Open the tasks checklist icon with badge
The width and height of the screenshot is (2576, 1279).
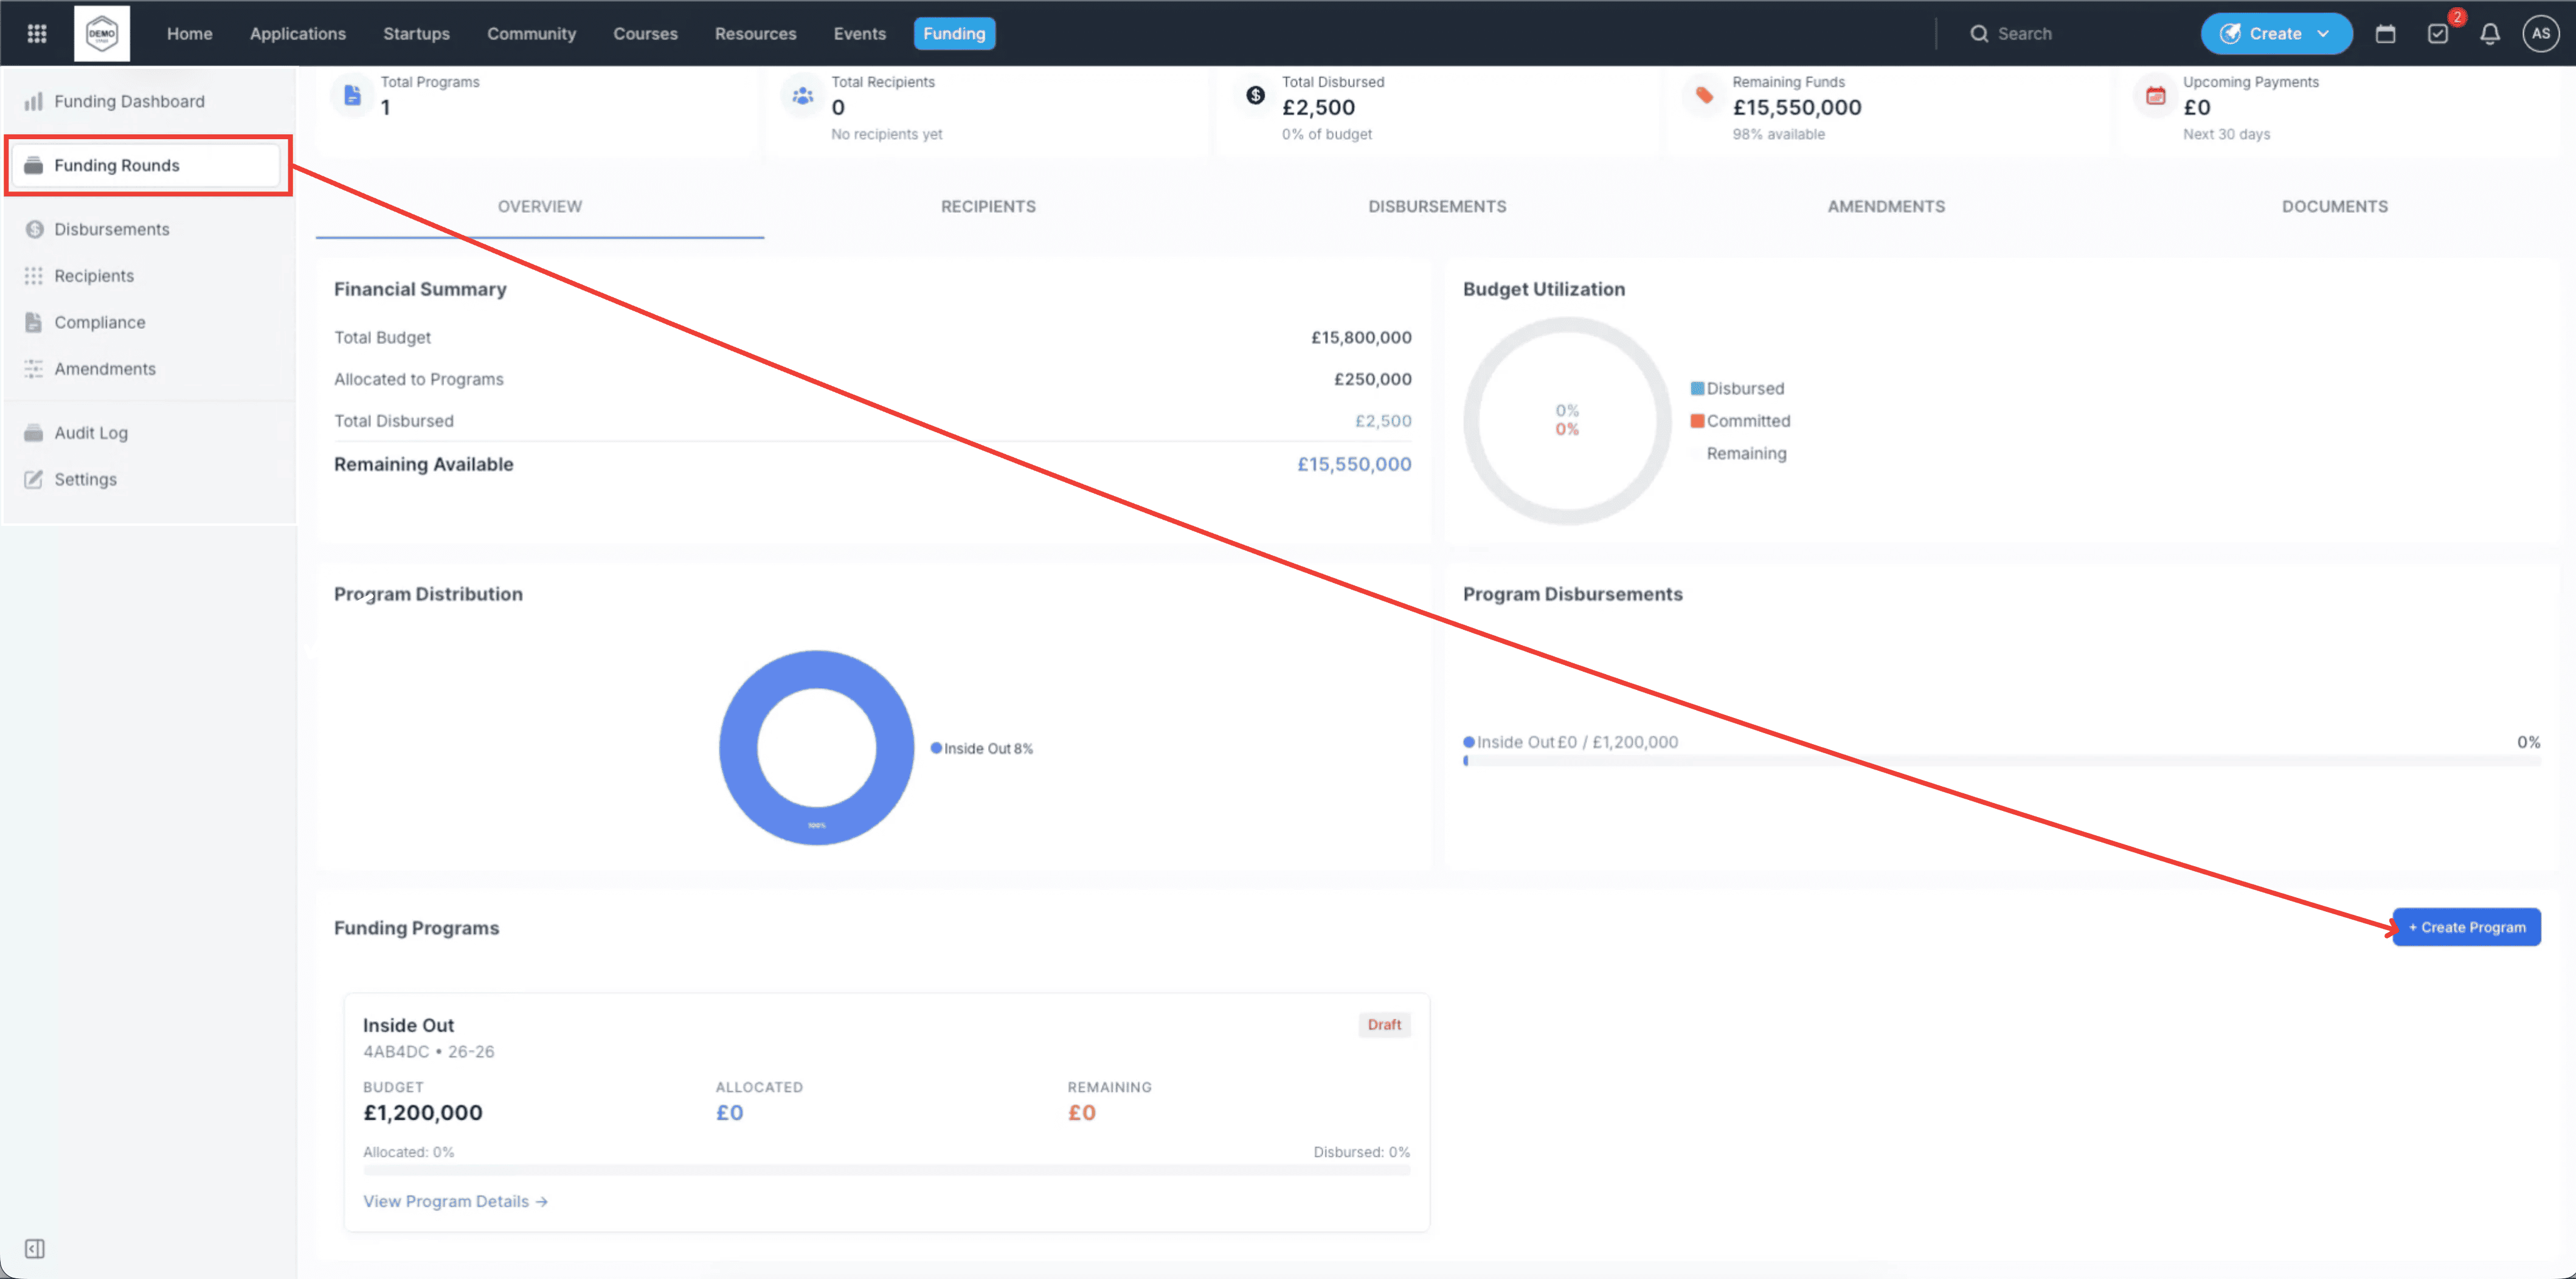tap(2437, 34)
